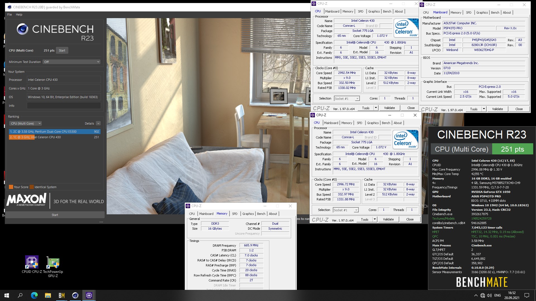Click the Model field P5P43TD PRO

(x=469, y=28)
